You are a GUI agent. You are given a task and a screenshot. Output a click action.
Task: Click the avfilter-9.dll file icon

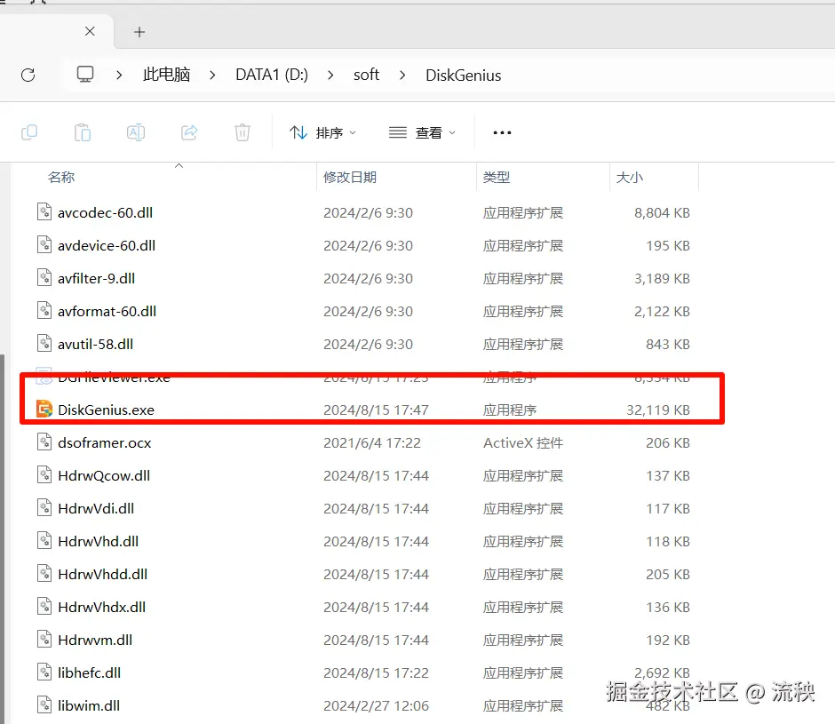tap(44, 278)
